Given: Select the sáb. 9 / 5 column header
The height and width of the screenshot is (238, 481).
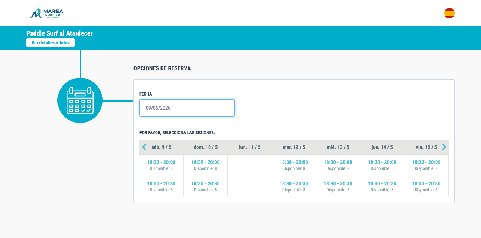Looking at the screenshot, I should 162,147.
